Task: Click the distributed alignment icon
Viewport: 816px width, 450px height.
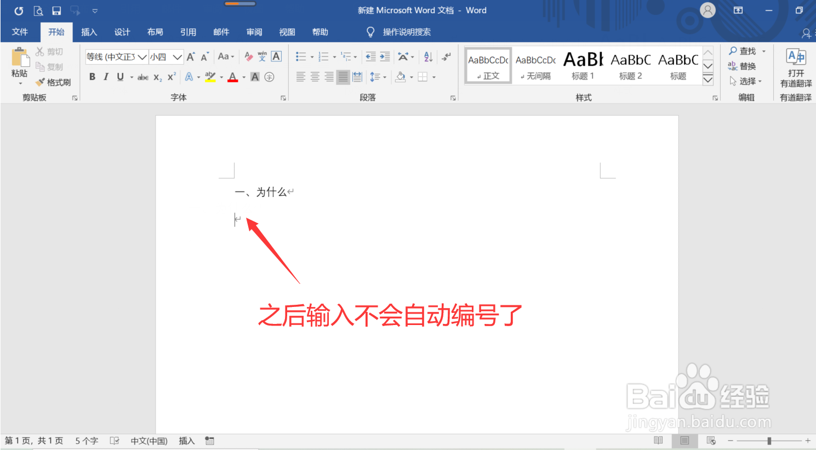Action: (357, 77)
